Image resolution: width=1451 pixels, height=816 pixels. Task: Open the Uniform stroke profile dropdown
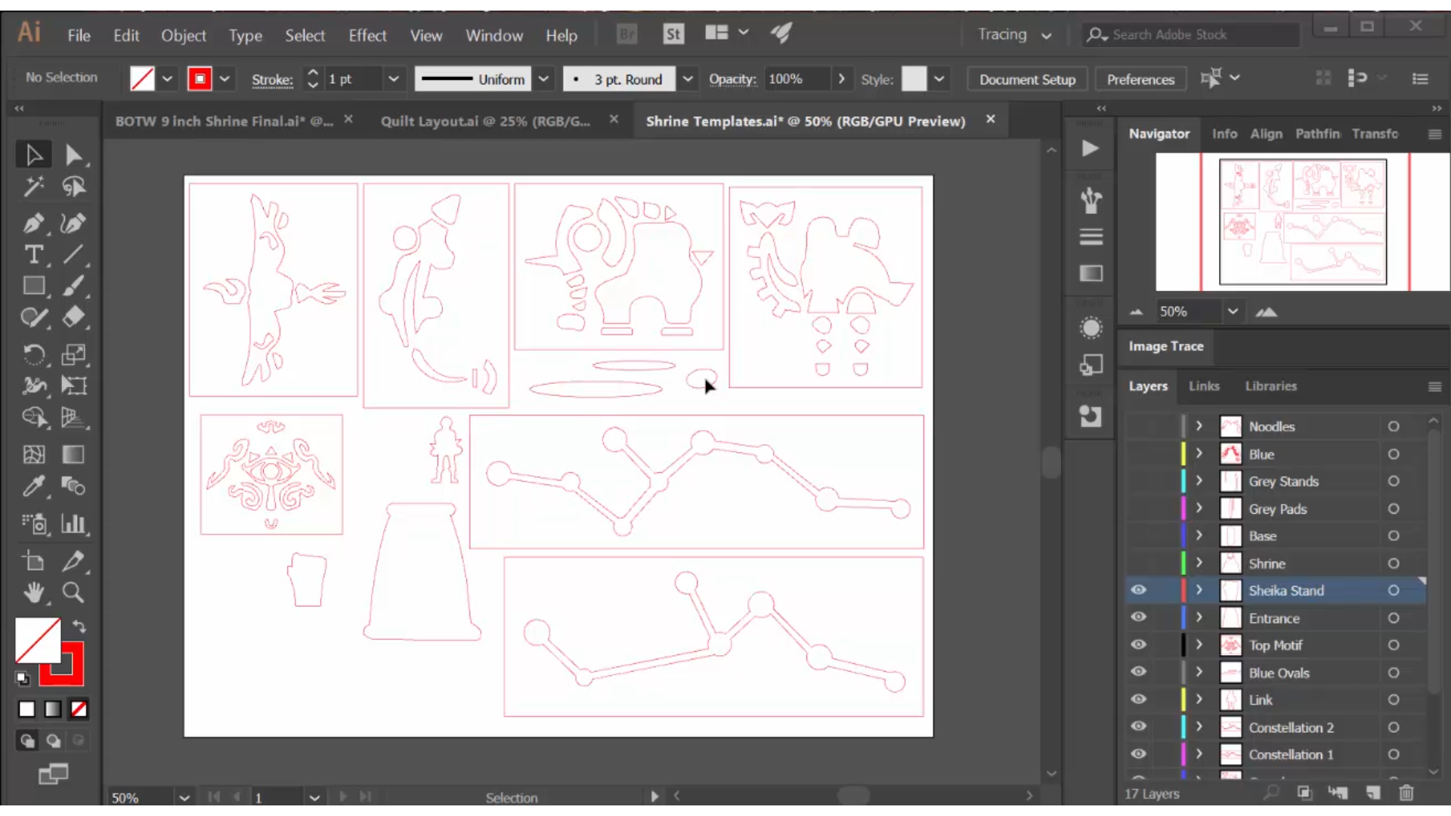pos(543,79)
